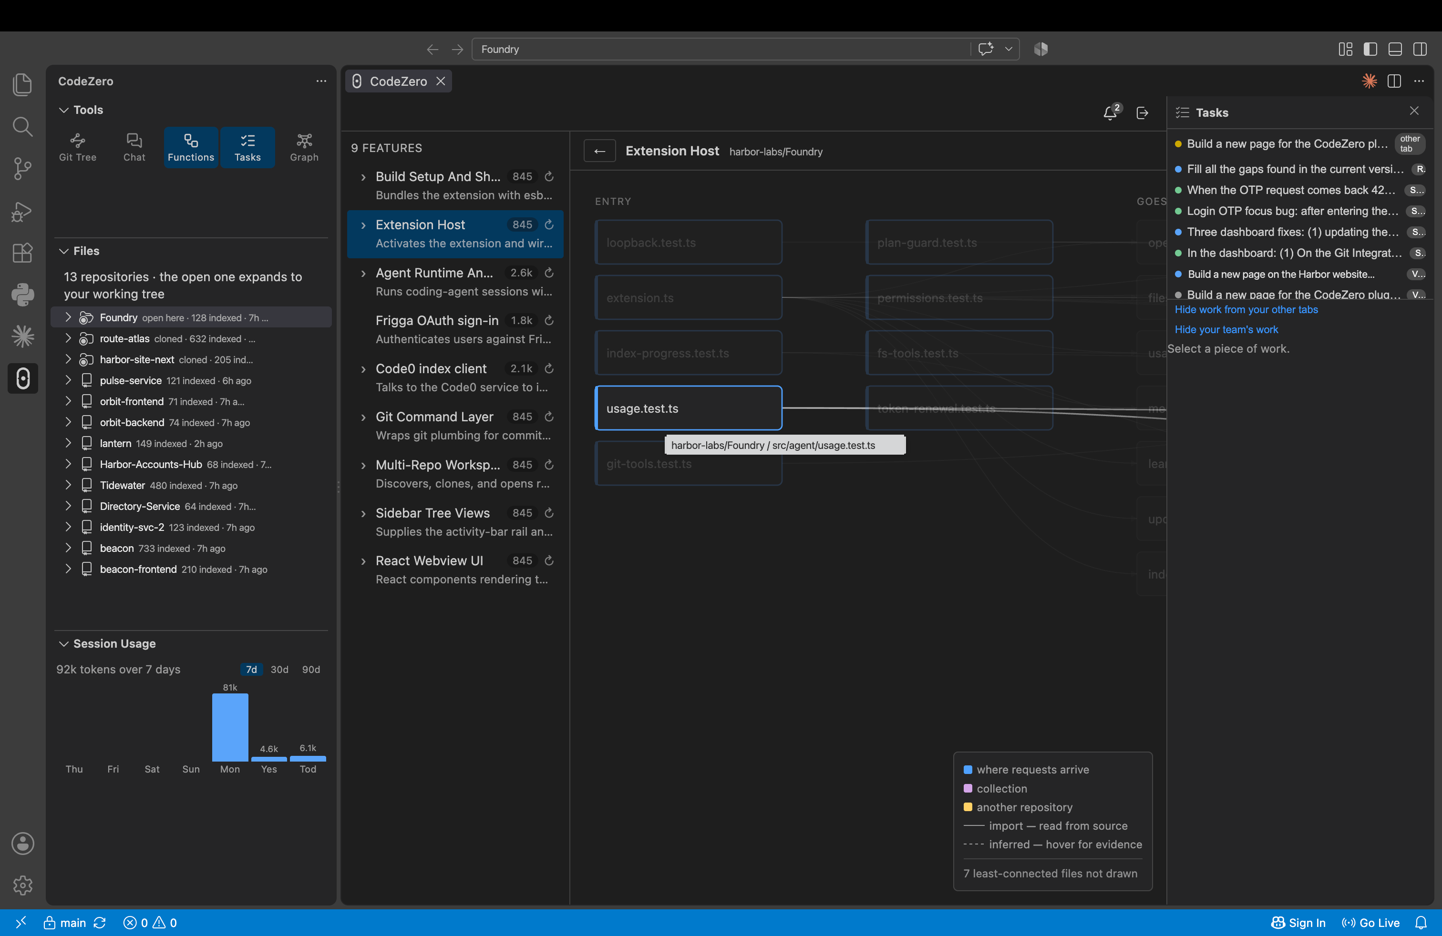
Task: Expand the route-atlas repository
Action: [x=68, y=338]
